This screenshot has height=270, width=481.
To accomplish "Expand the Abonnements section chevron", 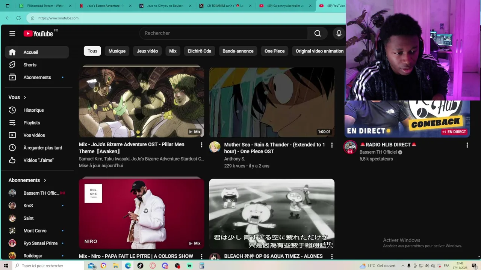I will 45,180.
